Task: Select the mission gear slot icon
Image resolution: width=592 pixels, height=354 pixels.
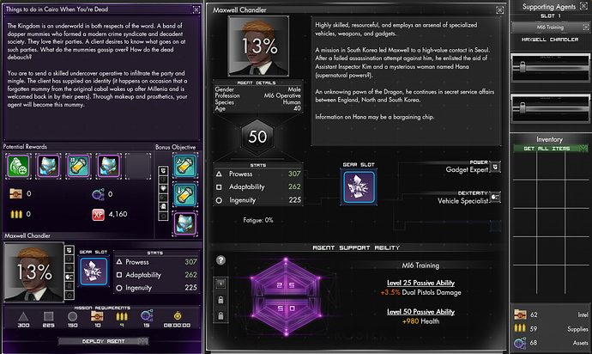Action: tap(94, 272)
